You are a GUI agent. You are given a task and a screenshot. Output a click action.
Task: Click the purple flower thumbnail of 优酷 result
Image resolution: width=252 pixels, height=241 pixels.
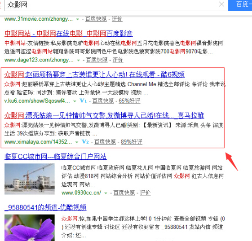click(x=30, y=228)
